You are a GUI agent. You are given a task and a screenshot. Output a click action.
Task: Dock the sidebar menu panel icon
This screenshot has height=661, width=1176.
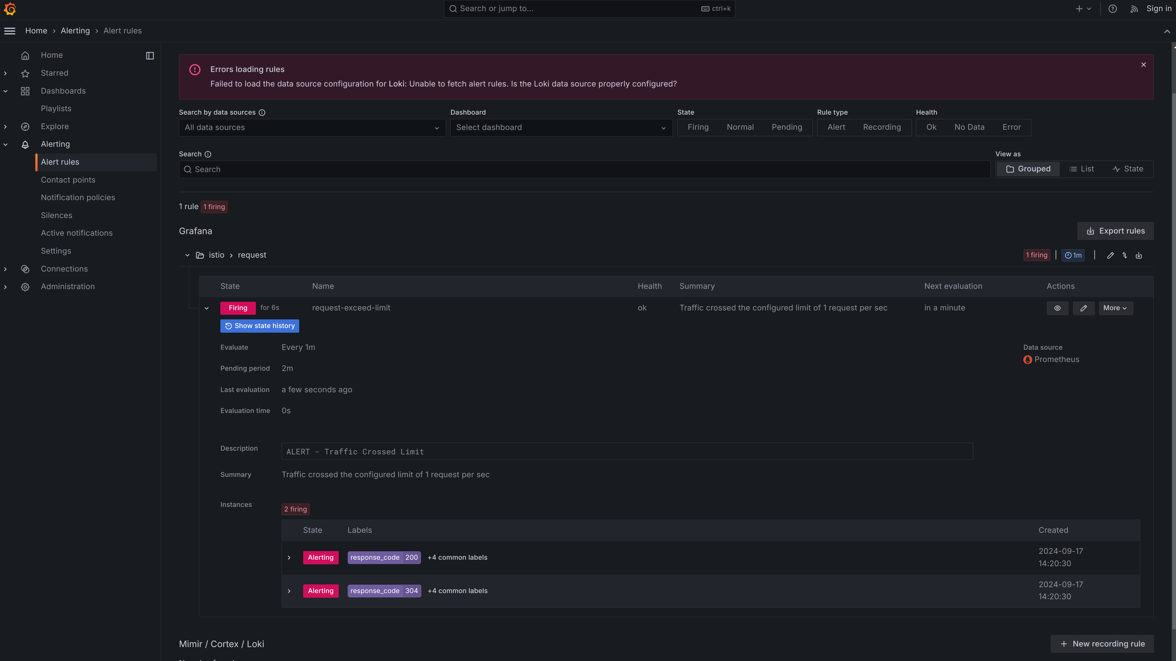[150, 56]
